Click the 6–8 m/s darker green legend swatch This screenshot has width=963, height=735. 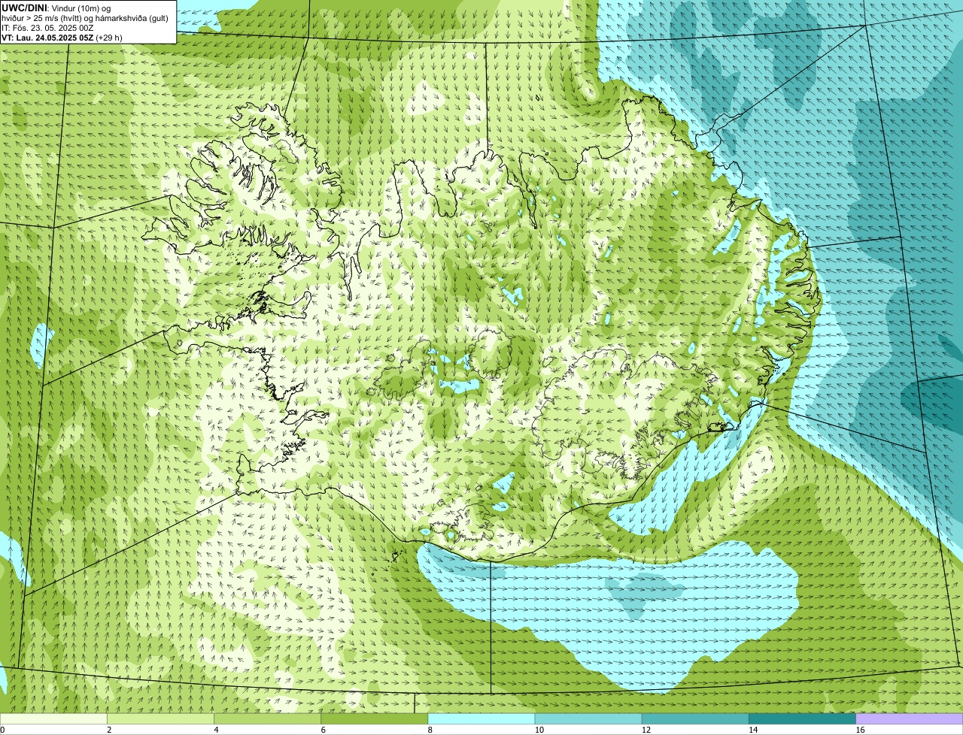point(375,718)
